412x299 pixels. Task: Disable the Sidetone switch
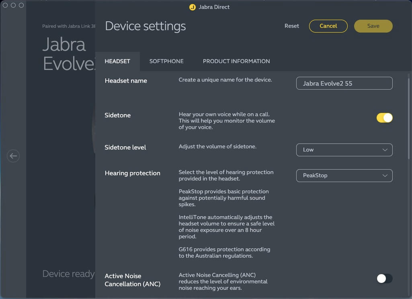pos(384,118)
